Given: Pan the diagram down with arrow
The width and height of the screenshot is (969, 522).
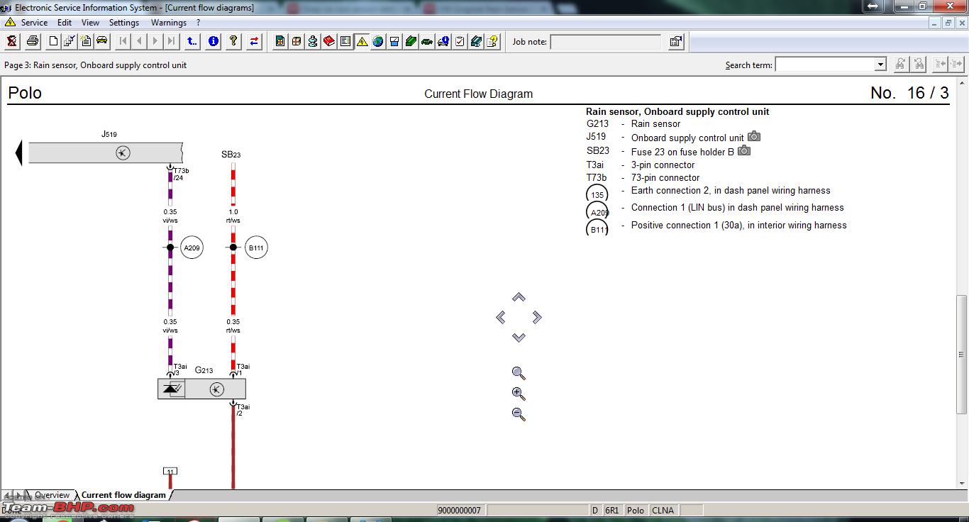Looking at the screenshot, I should (519, 338).
